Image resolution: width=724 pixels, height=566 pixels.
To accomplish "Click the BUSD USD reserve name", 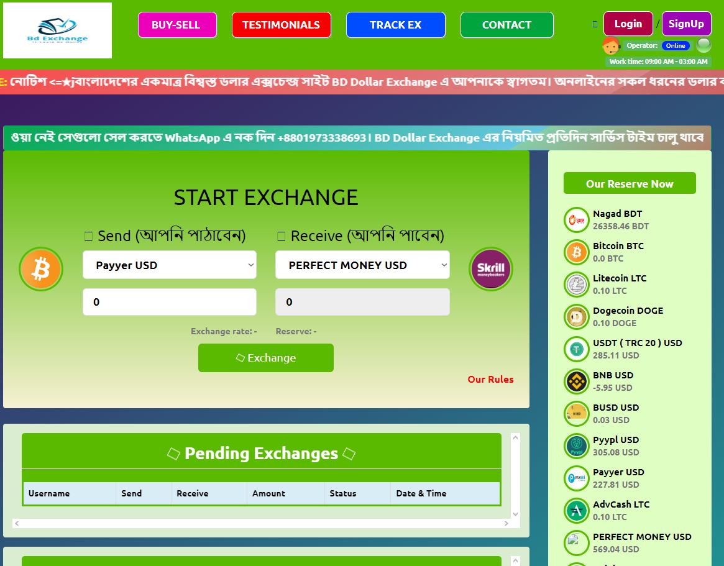I will point(616,408).
